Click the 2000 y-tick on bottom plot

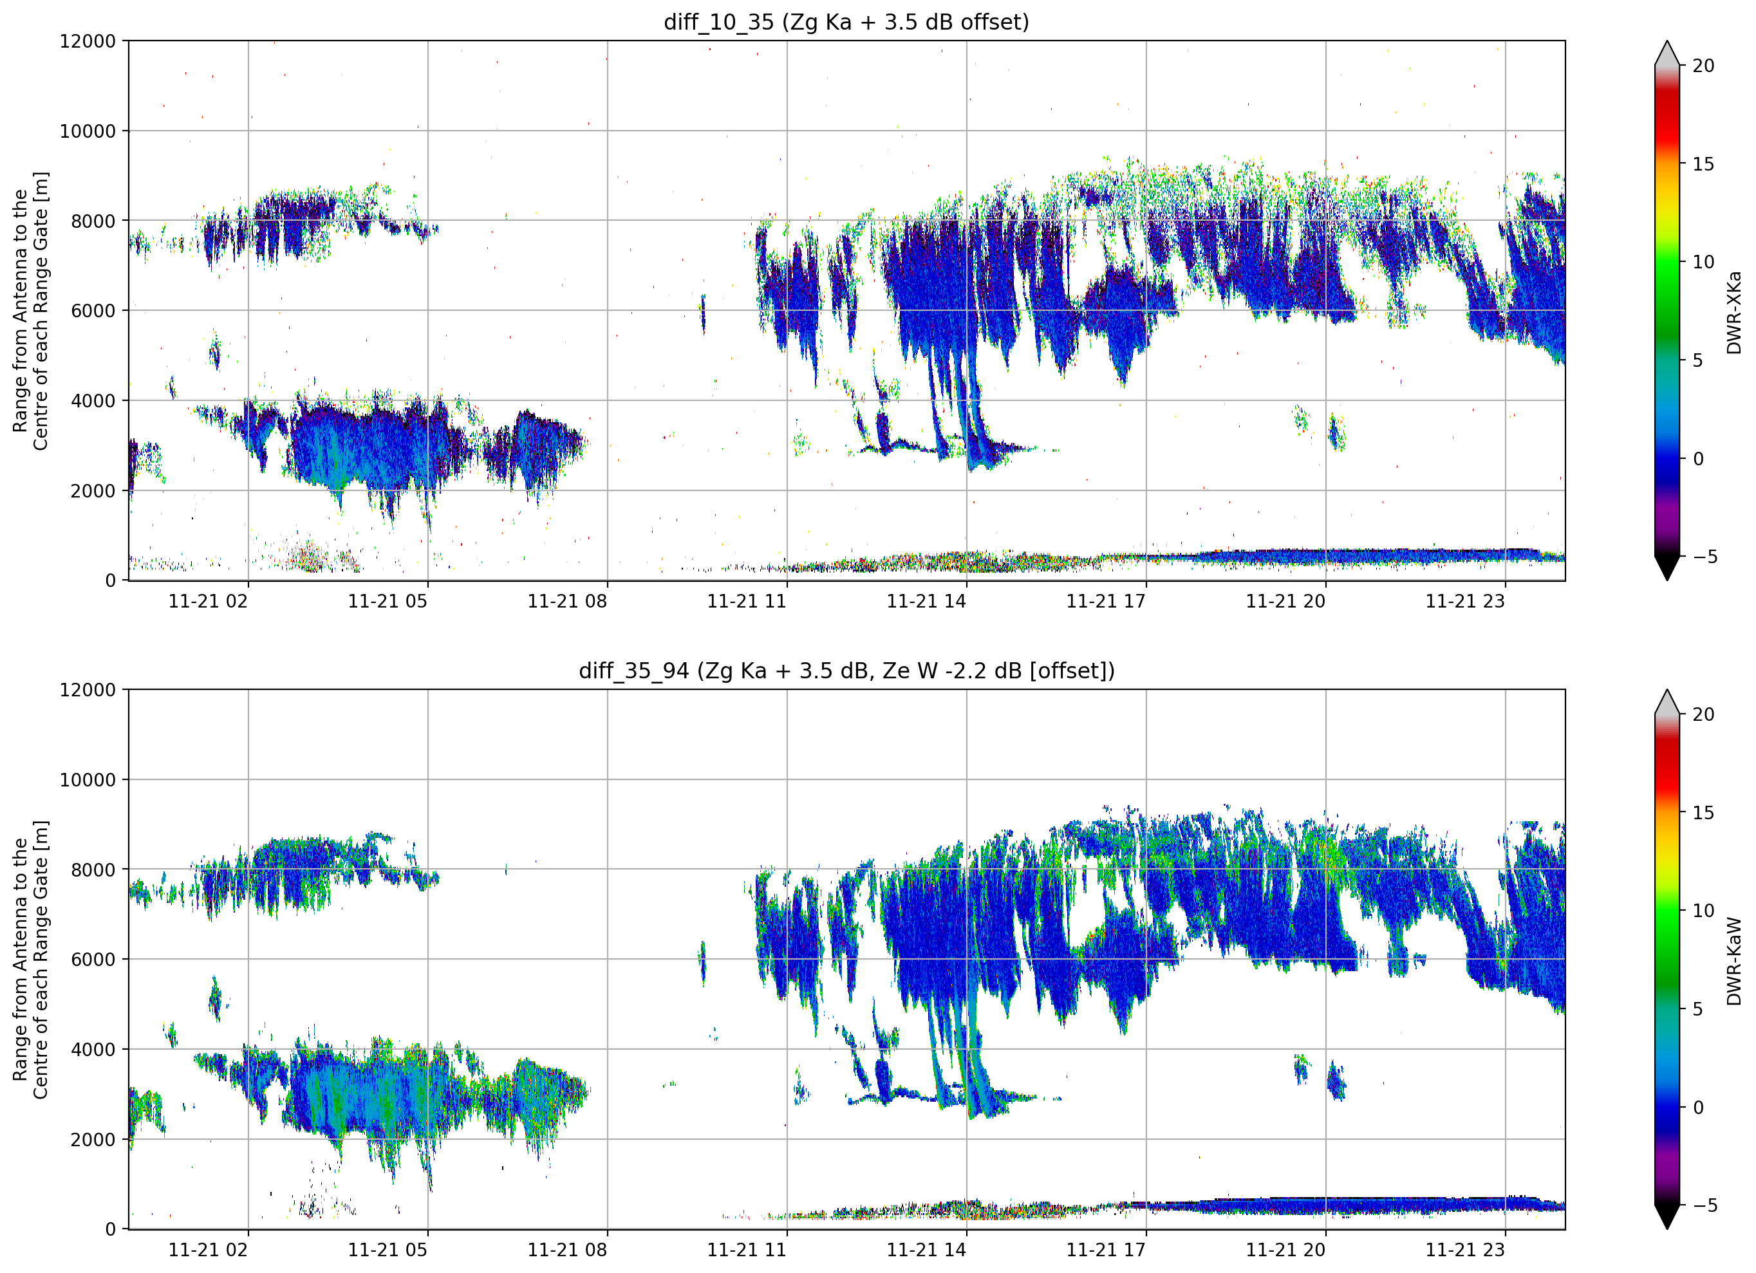tap(93, 1140)
